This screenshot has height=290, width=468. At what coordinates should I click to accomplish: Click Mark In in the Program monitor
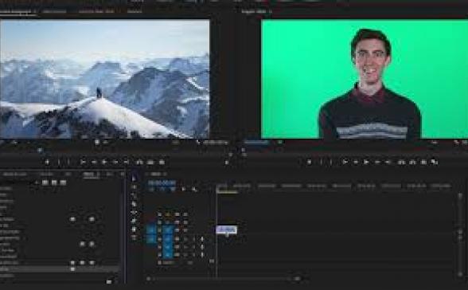point(321,163)
